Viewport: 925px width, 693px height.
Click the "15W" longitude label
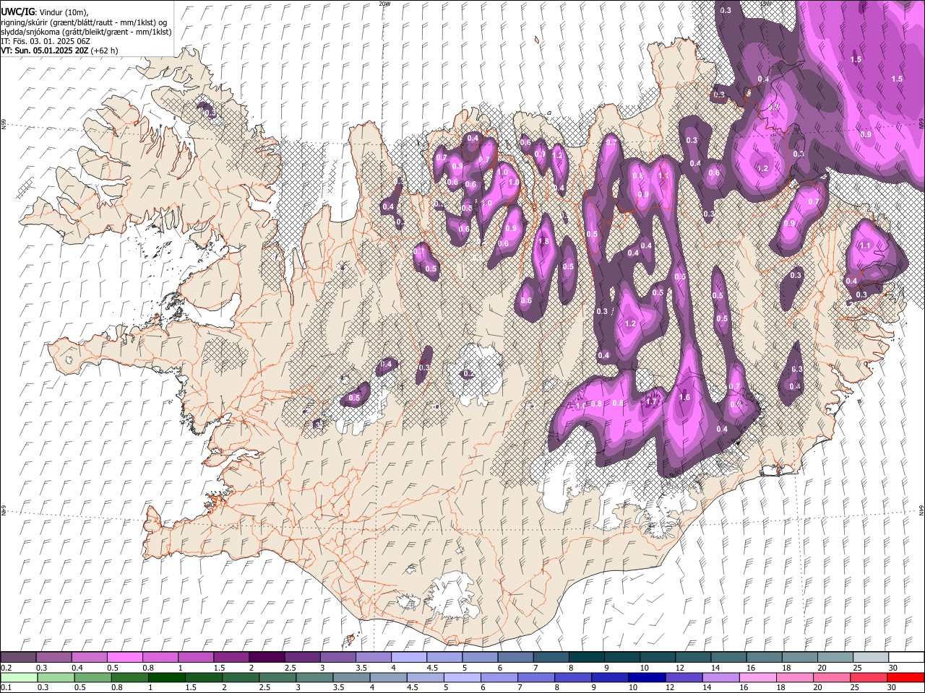766,4
